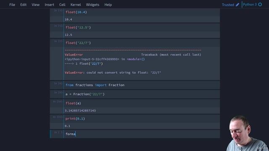Click the 3.142857142857143 output value
Image resolution: width=269 pixels, height=151 pixels.
pos(80,111)
